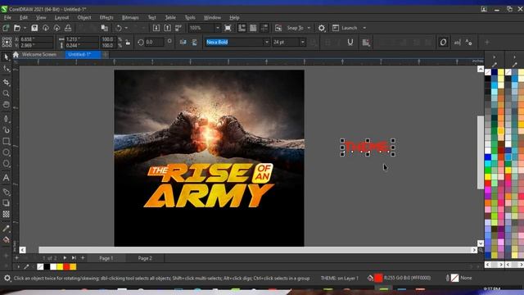Select the Ellipse tool

[6, 152]
